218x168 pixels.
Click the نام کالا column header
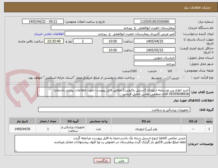pyautogui.click(x=146, y=121)
